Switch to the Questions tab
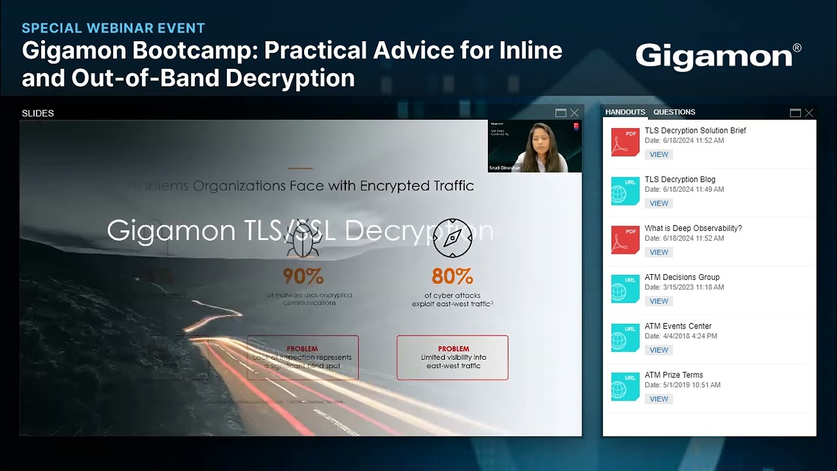 674,112
